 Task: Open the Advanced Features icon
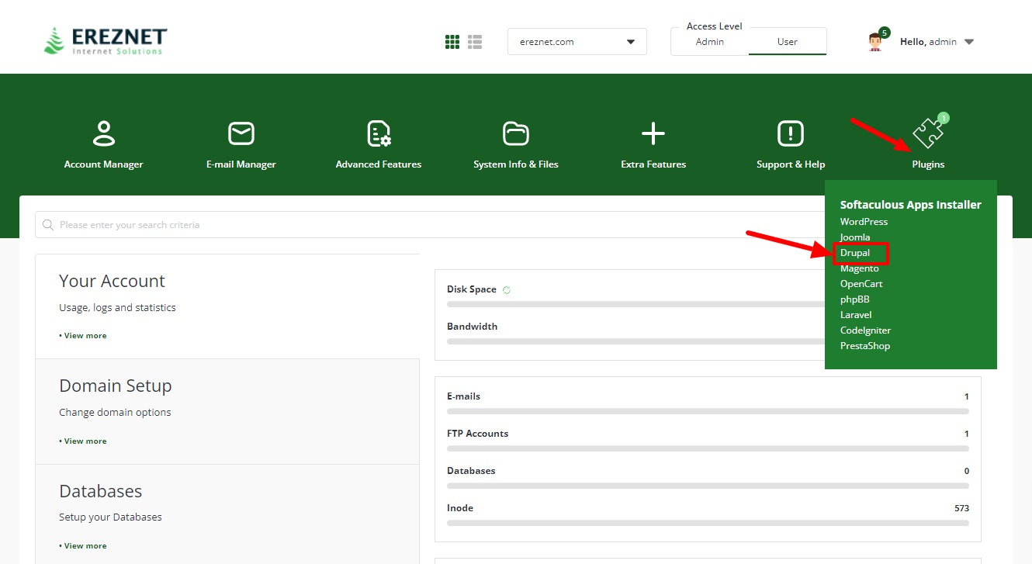pyautogui.click(x=379, y=133)
